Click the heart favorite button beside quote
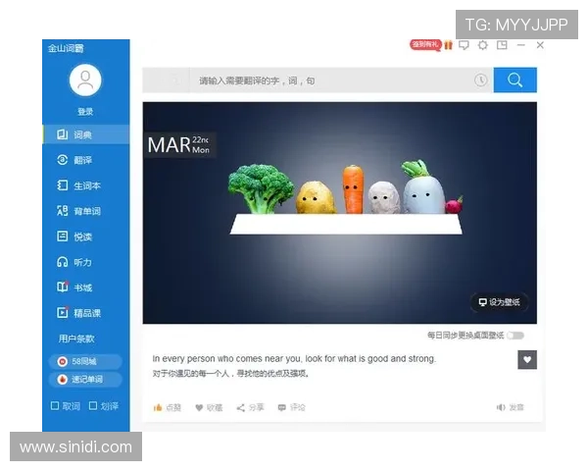Screen dimensions: 588x471 [527, 359]
